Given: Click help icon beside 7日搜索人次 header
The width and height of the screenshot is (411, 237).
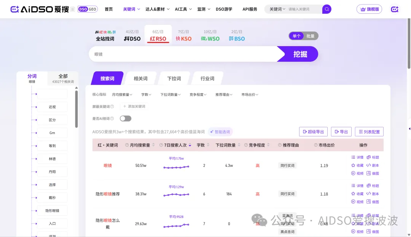Looking at the screenshot, I should point(161,145).
